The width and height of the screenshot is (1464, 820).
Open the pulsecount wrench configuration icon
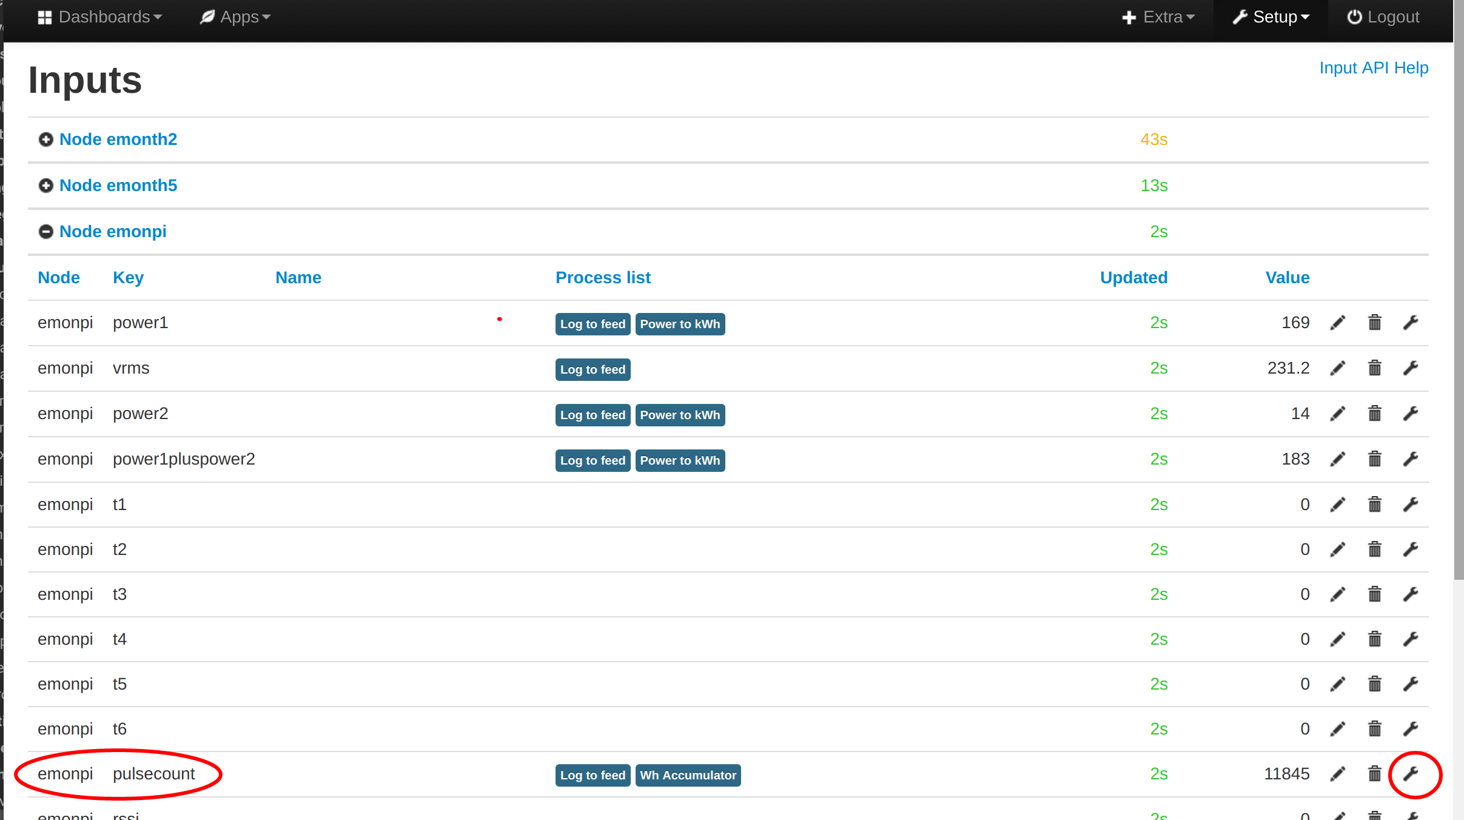click(1411, 774)
